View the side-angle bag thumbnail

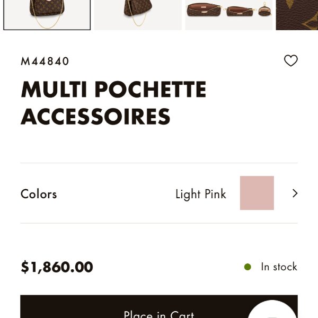tap(138, 15)
